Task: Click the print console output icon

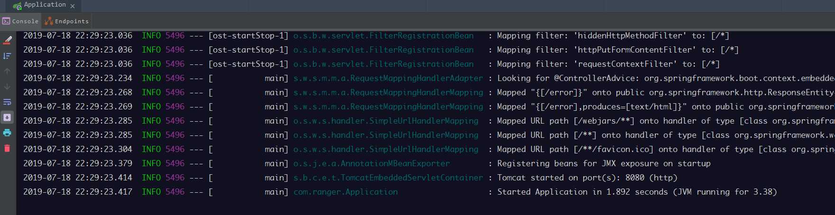Action: pos(7,133)
